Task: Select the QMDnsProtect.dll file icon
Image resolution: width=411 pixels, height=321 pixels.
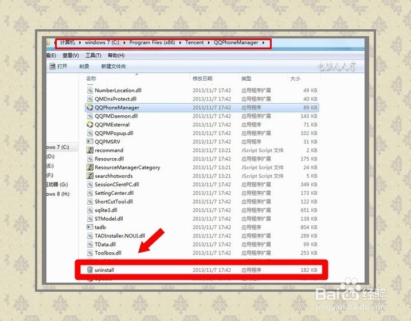Action: [90, 99]
